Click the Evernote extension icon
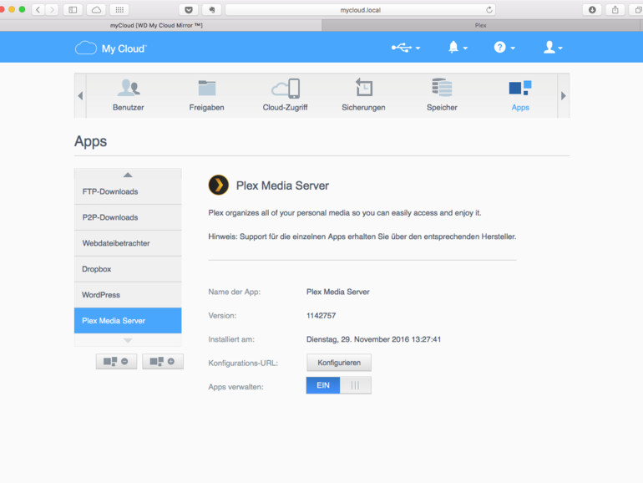Image resolution: width=643 pixels, height=483 pixels. click(212, 10)
